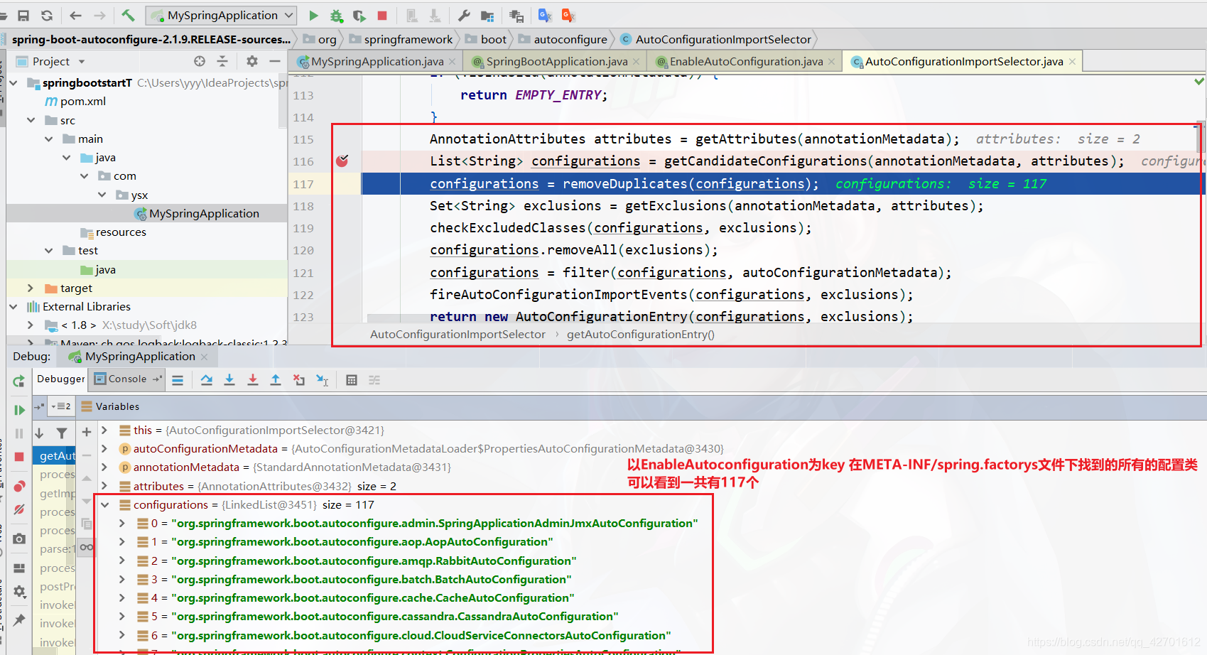
Task: Click the Force Step Into red arrow
Action: pyautogui.click(x=252, y=380)
